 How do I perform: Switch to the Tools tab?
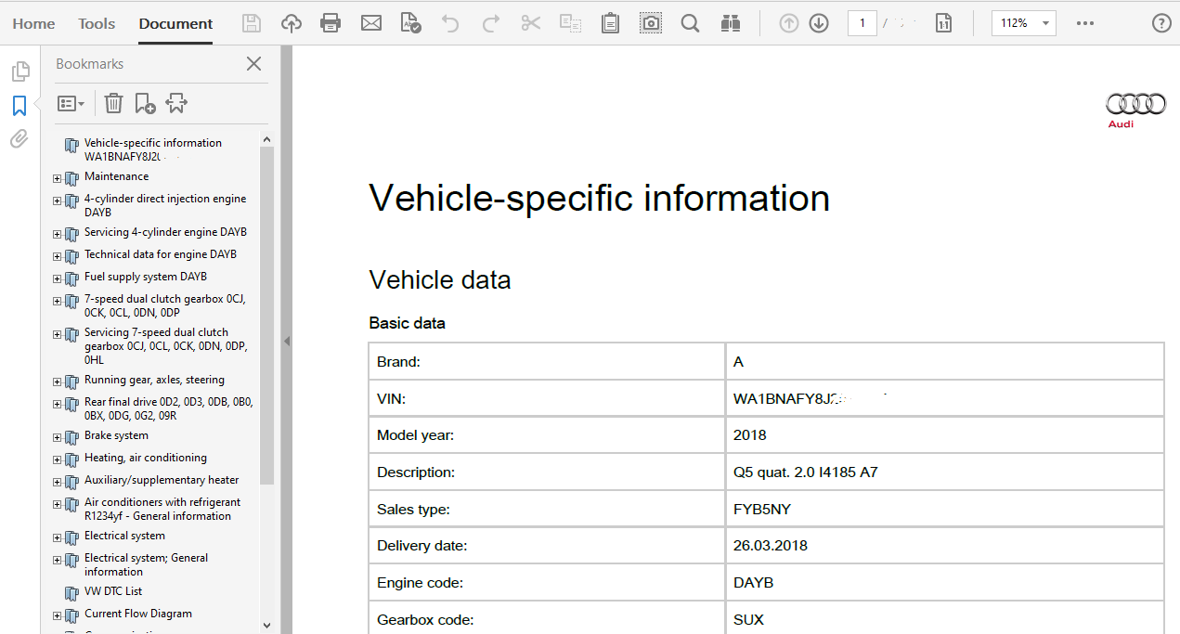pos(97,23)
